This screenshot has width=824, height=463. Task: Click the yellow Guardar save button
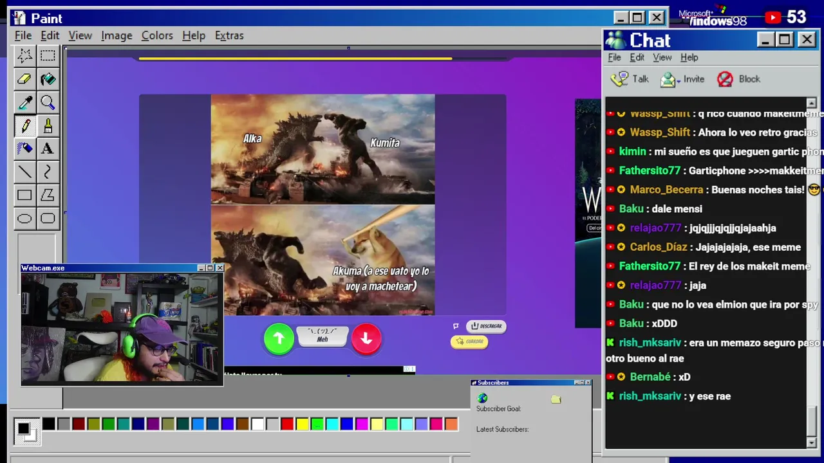click(469, 341)
